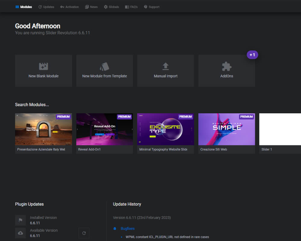Click the New Blank Module label
The width and height of the screenshot is (301, 241).
(x=44, y=76)
